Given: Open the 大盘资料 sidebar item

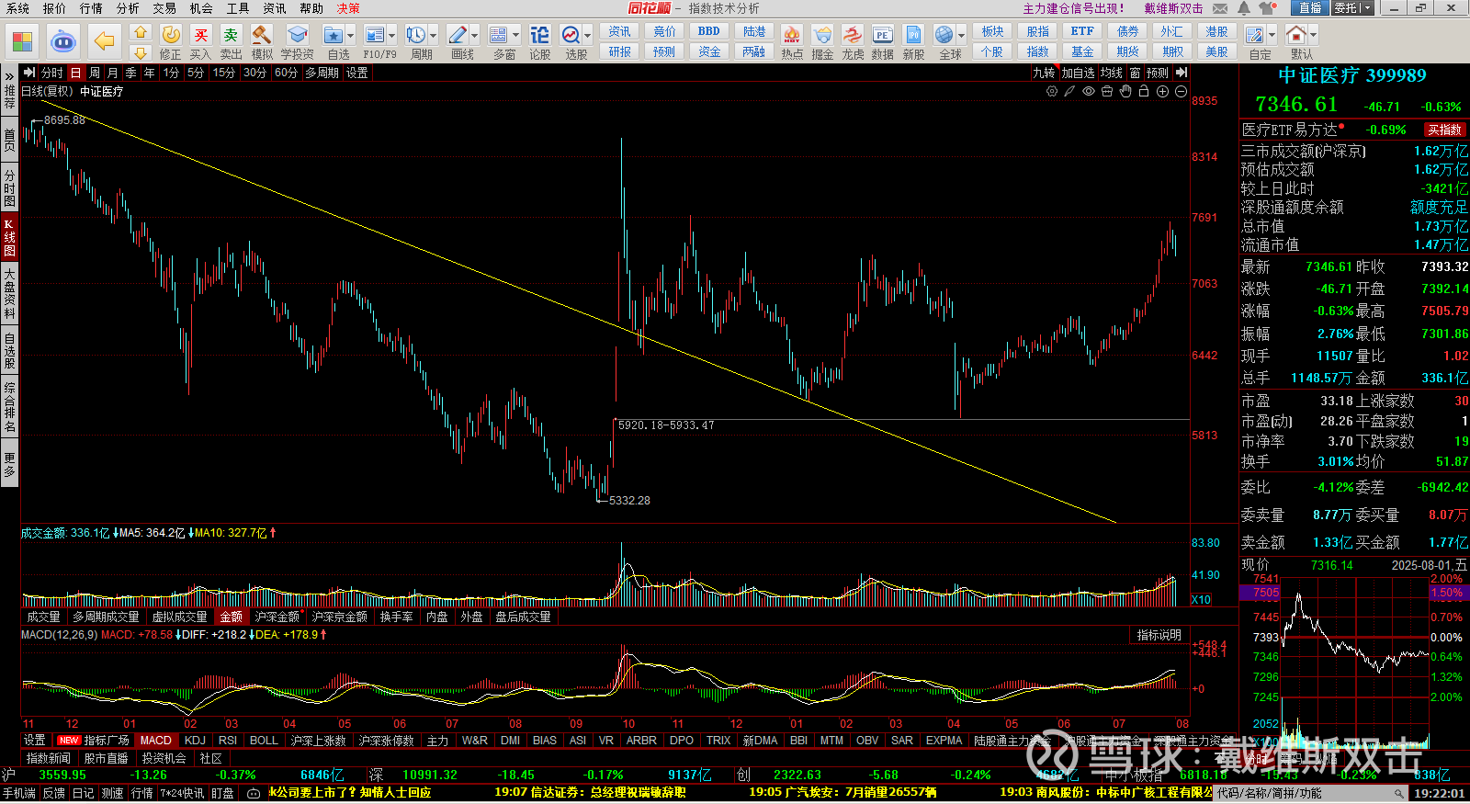Looking at the screenshot, I should point(9,293).
